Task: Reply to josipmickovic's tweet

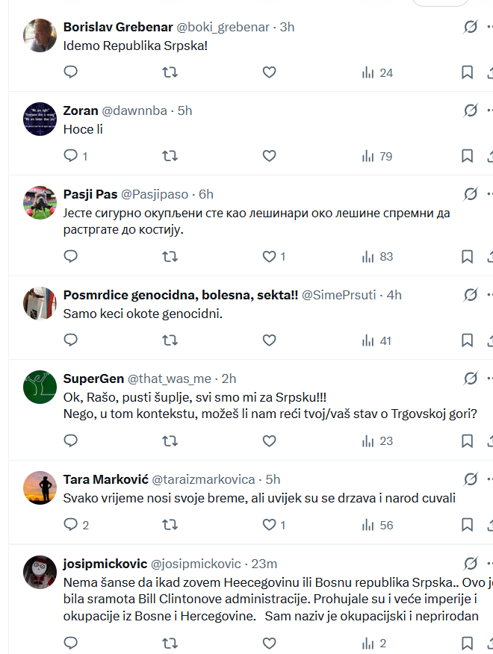Action: coord(71,643)
